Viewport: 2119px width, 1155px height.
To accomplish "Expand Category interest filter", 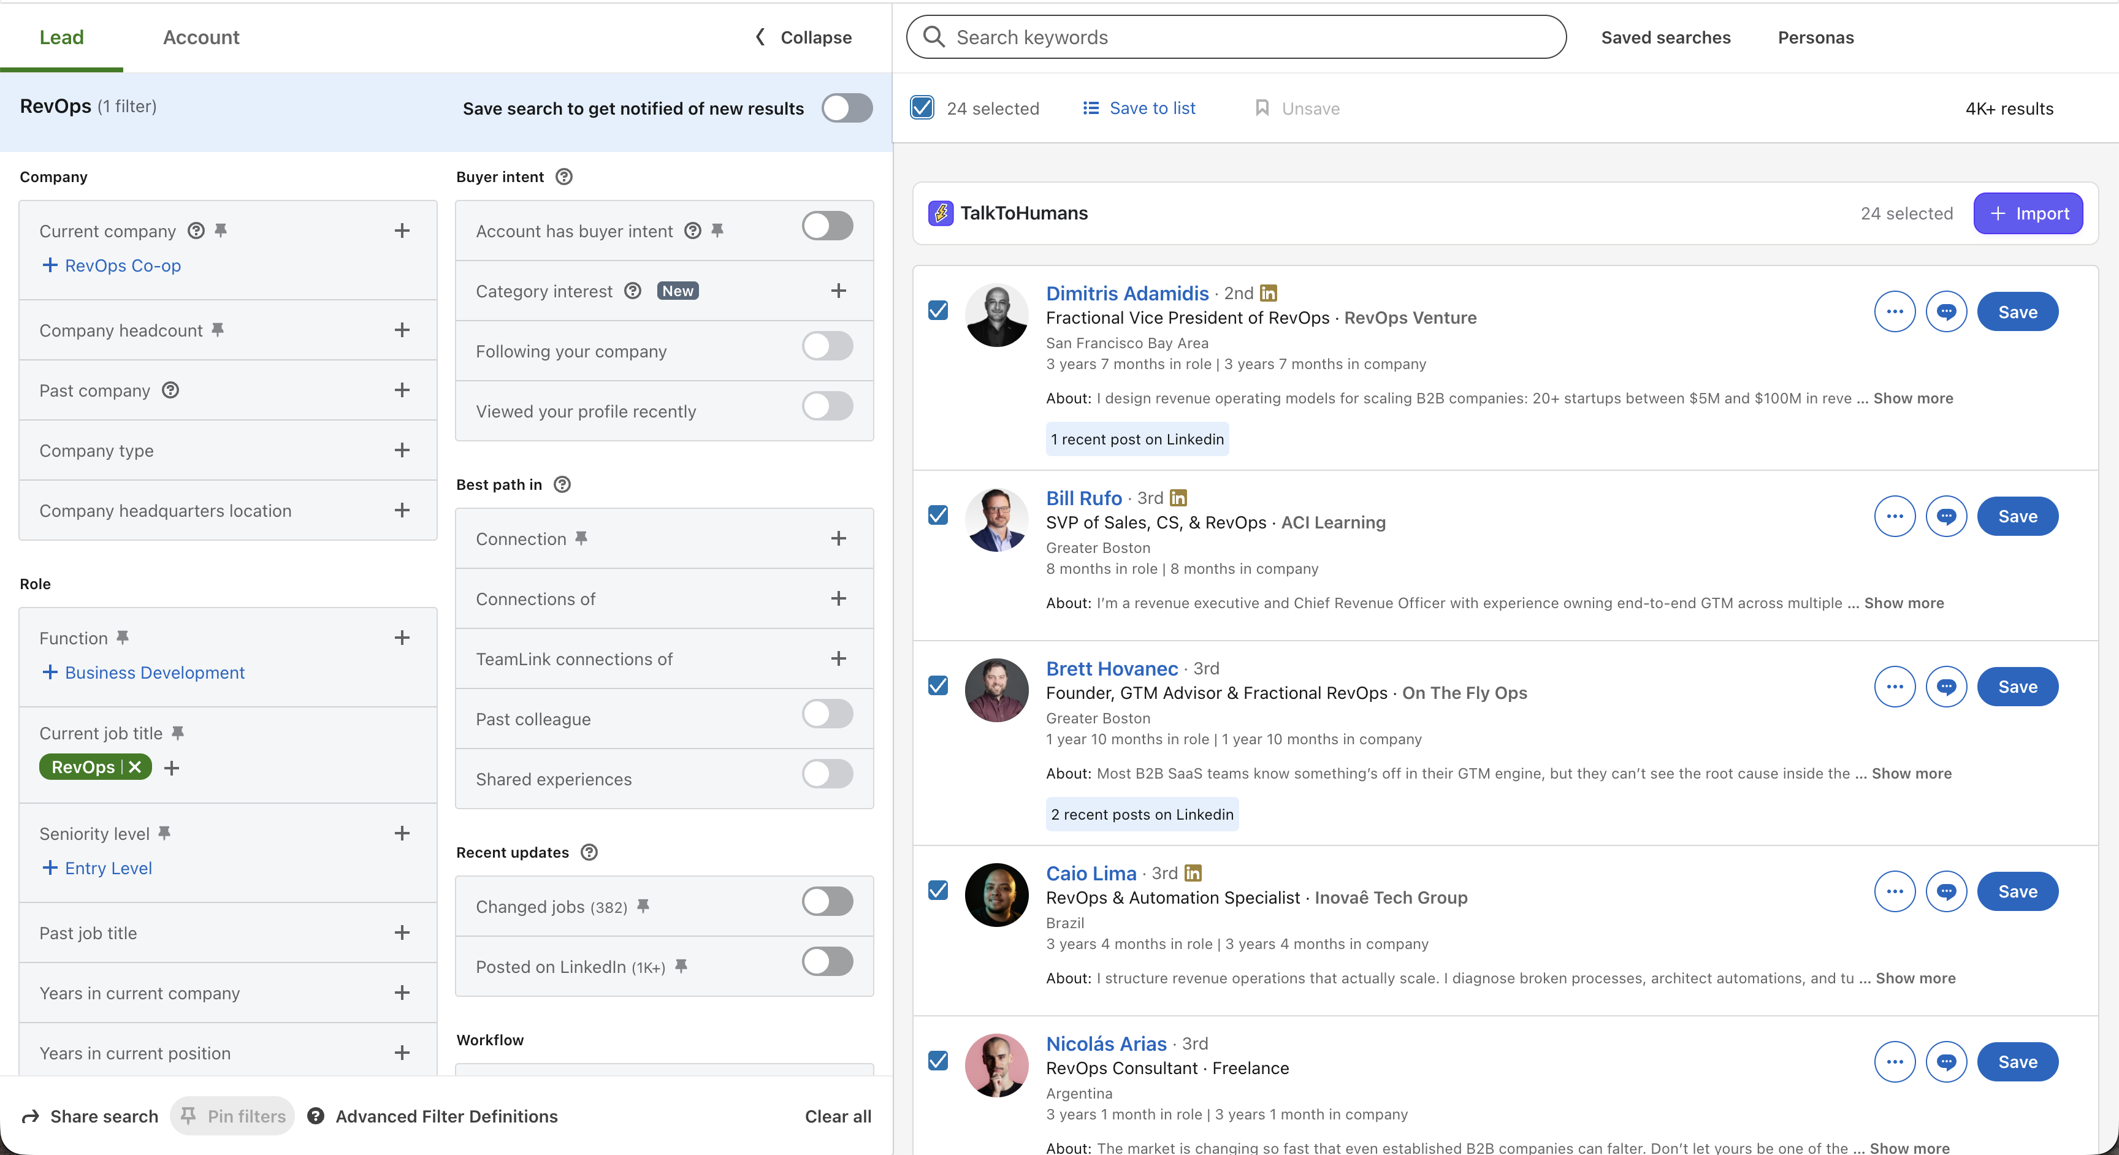I will 838,291.
